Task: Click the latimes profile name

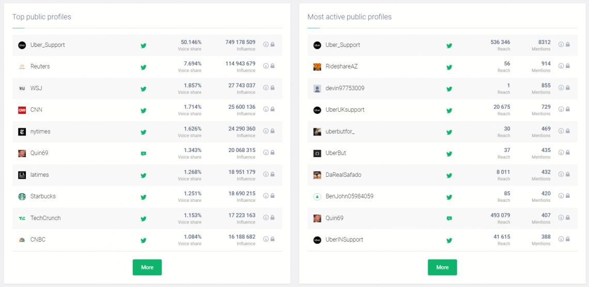Action: [39, 175]
